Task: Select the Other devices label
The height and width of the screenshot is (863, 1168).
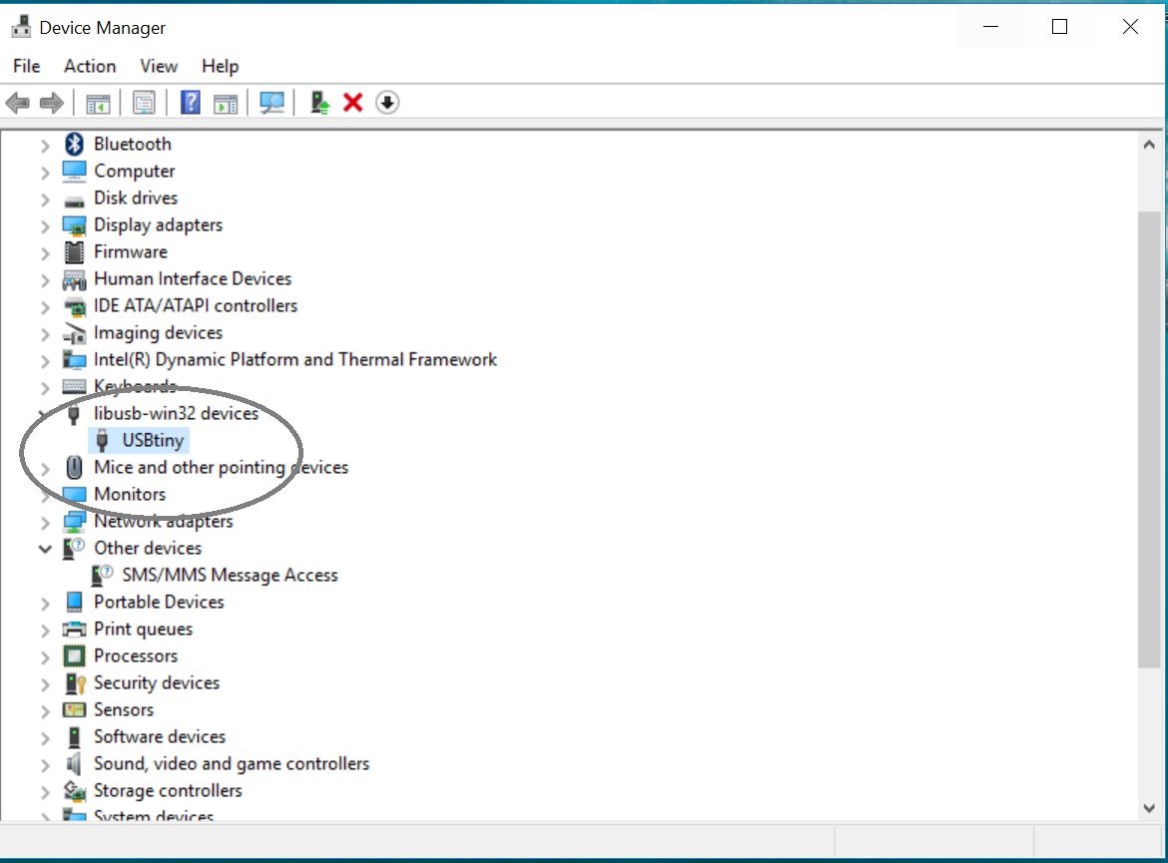Action: tap(148, 548)
